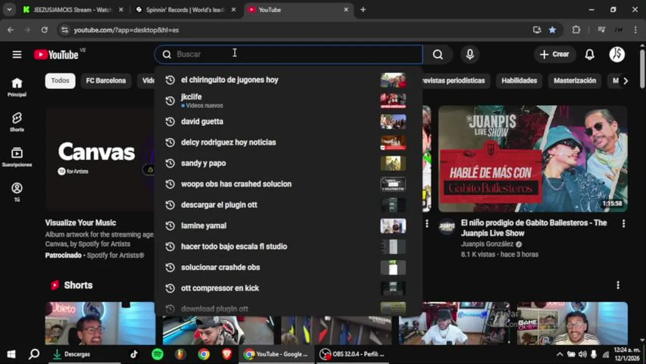The width and height of the screenshot is (646, 364).
Task: Open 'El niño prodigio de Gabito Ballesteros' video title
Action: coord(534,228)
